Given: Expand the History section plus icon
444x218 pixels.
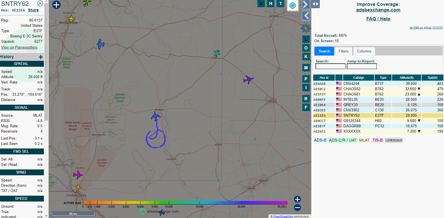Looking at the screenshot, I should (x=41, y=57).
